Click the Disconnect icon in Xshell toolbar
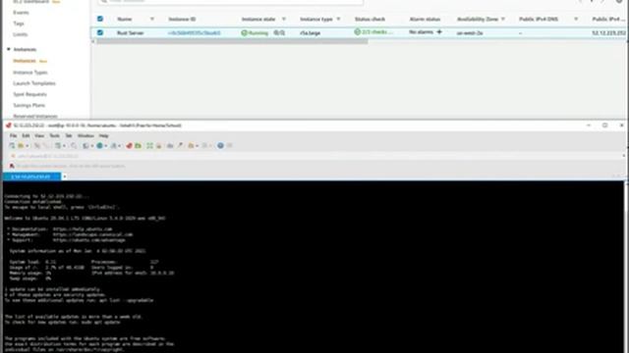The height and width of the screenshot is (353, 629). [x=37, y=146]
